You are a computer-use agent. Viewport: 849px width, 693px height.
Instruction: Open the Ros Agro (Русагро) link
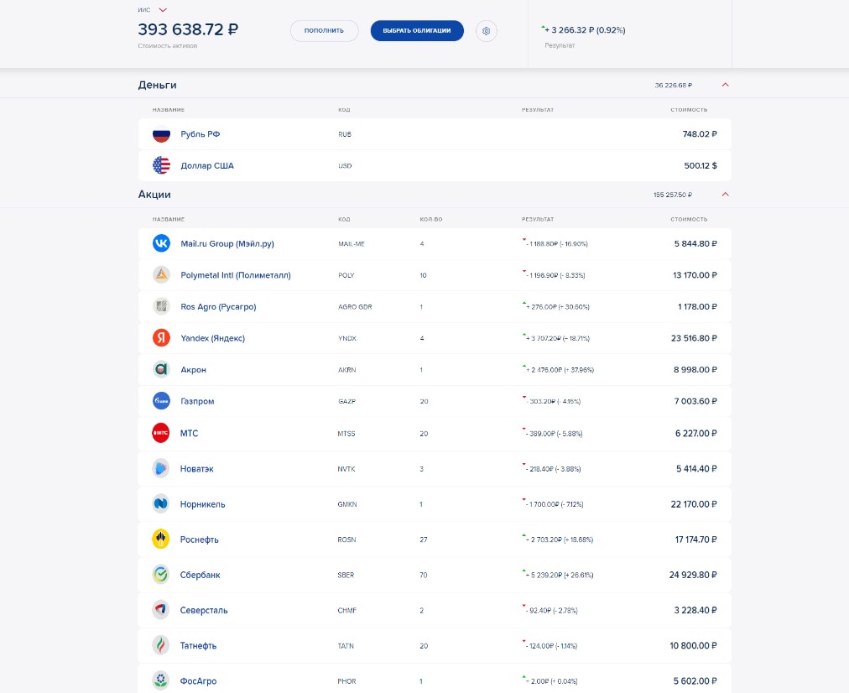pyautogui.click(x=218, y=306)
